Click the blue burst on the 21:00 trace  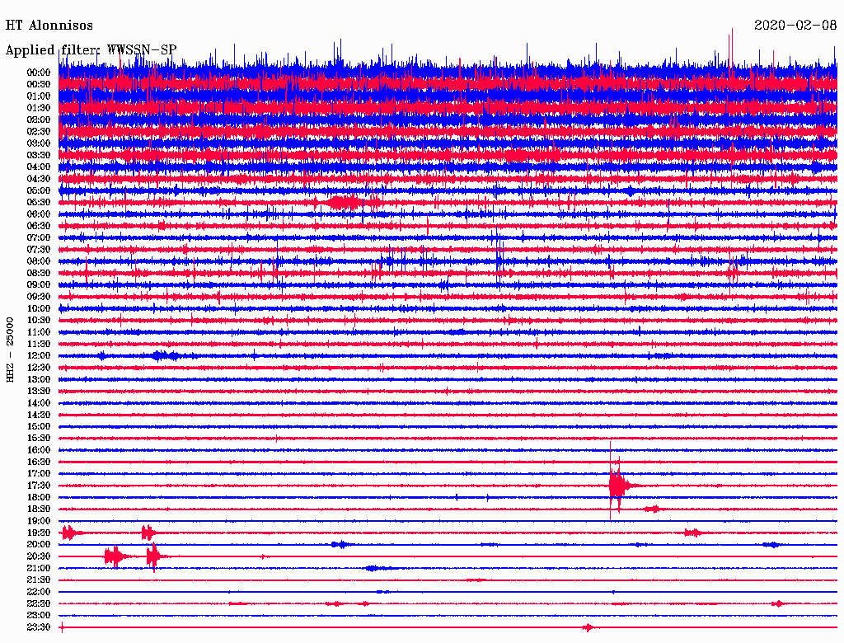[379, 568]
